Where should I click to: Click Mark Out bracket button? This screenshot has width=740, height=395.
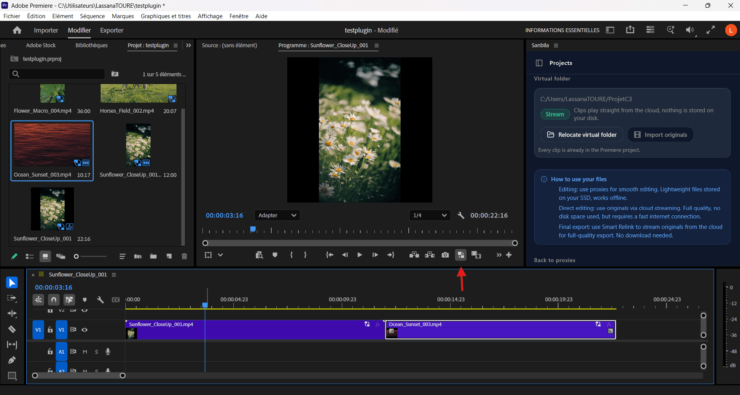(x=305, y=255)
